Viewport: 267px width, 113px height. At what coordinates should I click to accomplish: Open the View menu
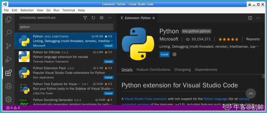point(40,10)
